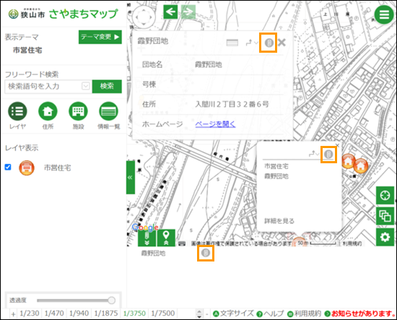Open the ページを開く homepage link
The height and width of the screenshot is (320, 397).
(216, 124)
